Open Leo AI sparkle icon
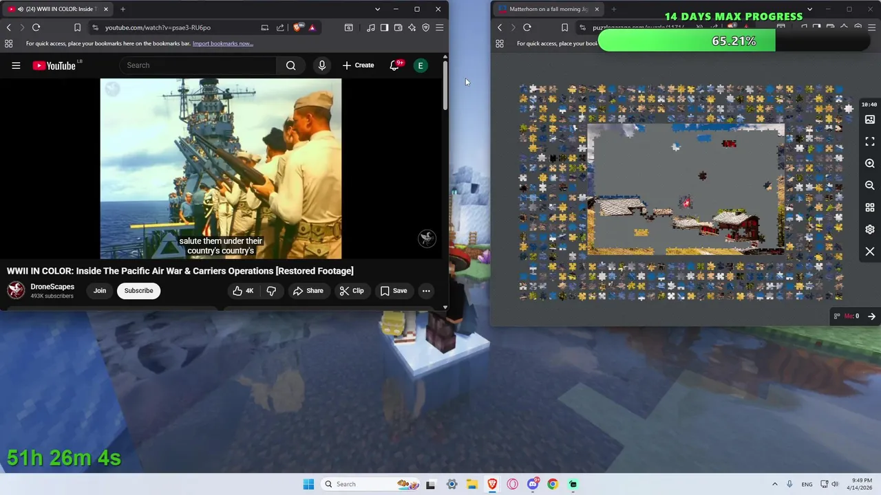The width and height of the screenshot is (881, 495). (412, 27)
